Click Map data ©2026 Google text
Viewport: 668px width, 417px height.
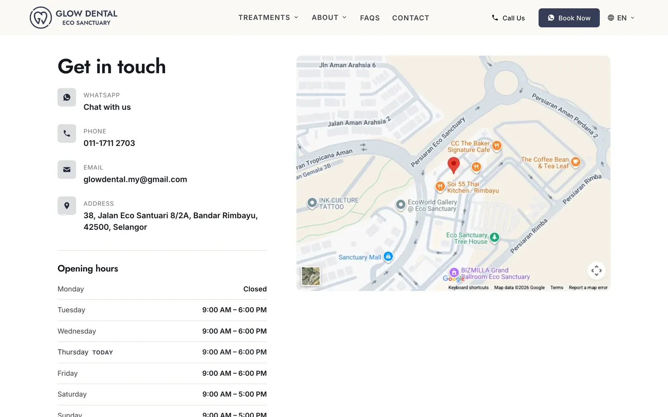(520, 288)
